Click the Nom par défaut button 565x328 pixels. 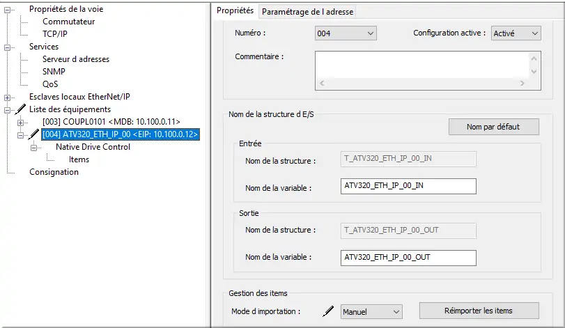494,127
